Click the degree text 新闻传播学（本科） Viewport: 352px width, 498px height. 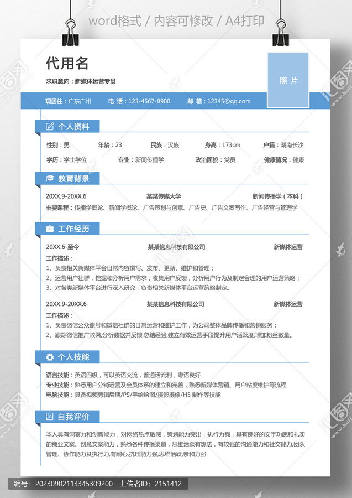tap(278, 196)
